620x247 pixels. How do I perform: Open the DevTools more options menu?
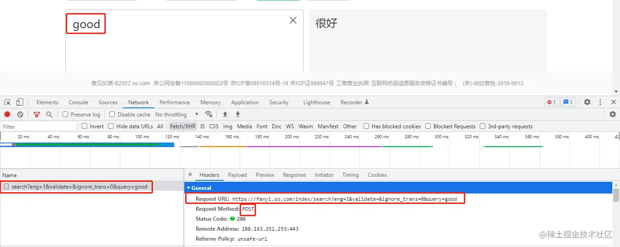[600, 102]
